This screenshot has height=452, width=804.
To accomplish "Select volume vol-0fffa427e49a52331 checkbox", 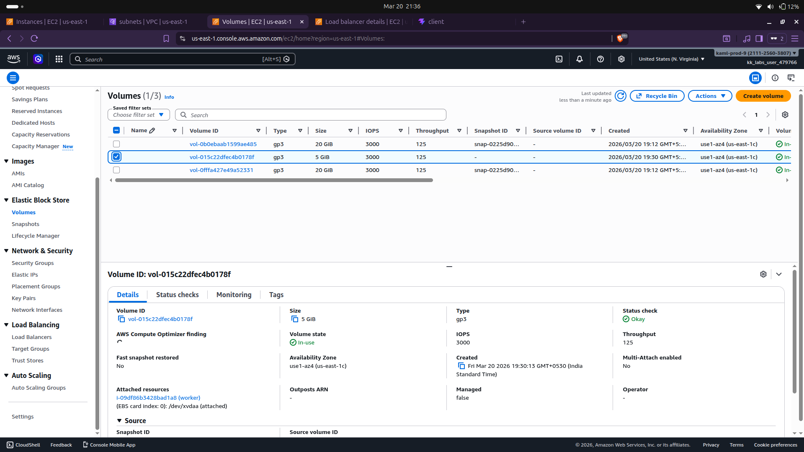I will pyautogui.click(x=116, y=170).
